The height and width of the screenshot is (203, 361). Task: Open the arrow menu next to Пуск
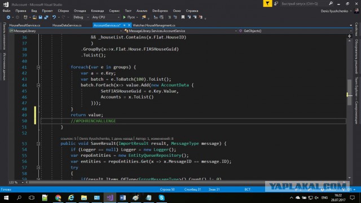[137, 17]
